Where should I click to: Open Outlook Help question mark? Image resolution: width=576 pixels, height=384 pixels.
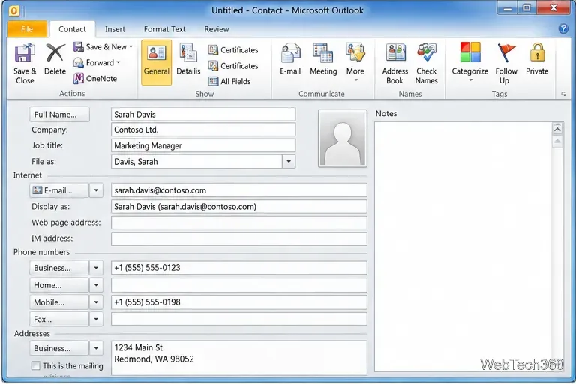[x=563, y=28]
